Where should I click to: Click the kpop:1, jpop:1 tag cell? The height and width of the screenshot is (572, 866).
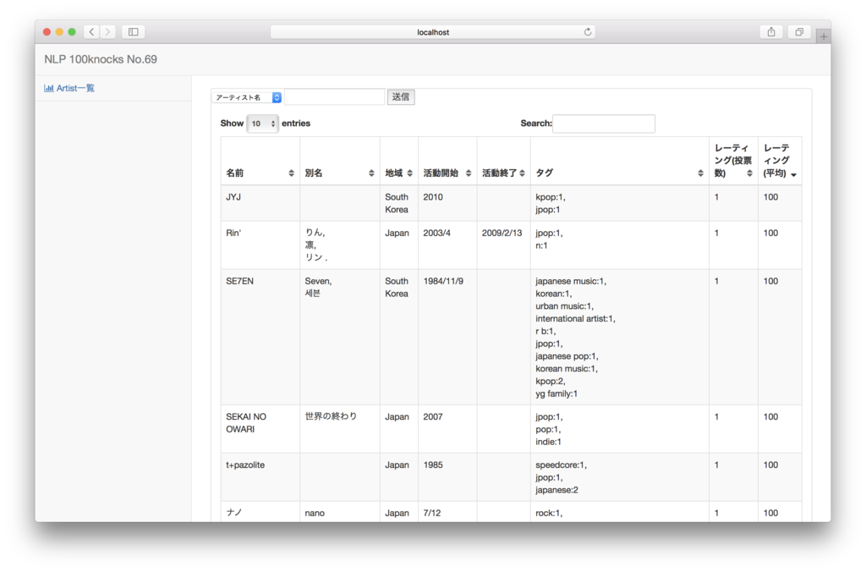[x=620, y=203]
